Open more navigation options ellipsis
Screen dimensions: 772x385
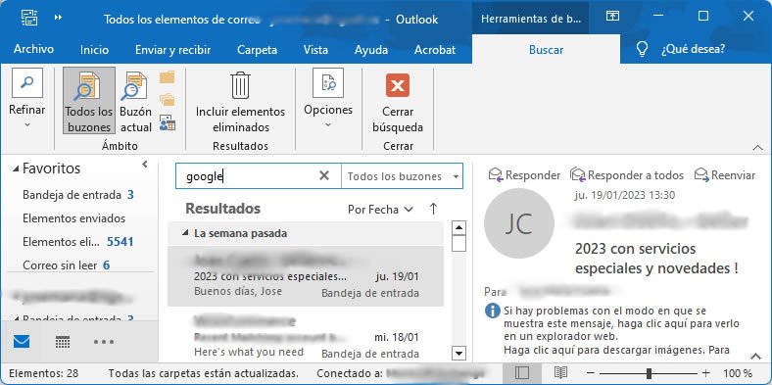104,342
